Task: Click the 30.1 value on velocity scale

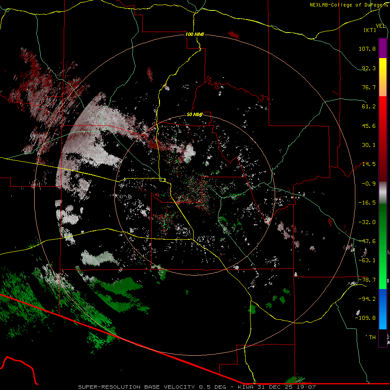Action: tap(369, 145)
